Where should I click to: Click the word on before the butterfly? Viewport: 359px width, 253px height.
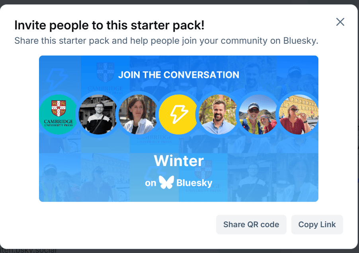[151, 183]
